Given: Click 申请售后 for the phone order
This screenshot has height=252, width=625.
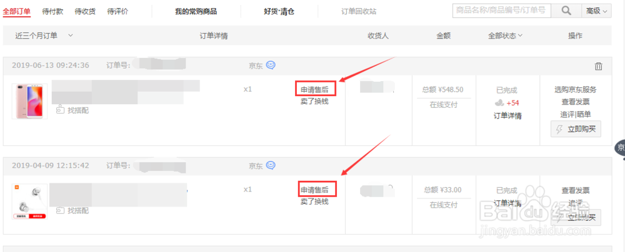Looking at the screenshot, I should (314, 90).
